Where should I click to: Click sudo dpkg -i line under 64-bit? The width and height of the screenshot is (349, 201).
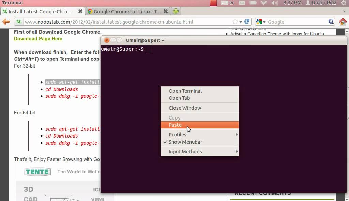click(x=73, y=143)
